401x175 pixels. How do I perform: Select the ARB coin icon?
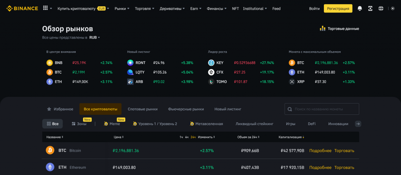click(130, 82)
